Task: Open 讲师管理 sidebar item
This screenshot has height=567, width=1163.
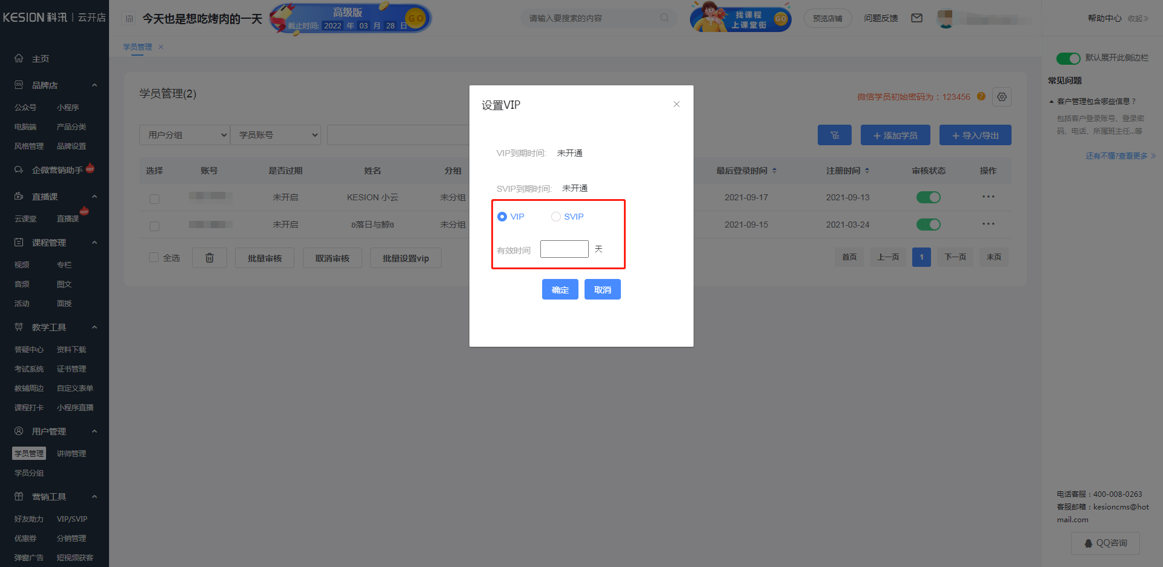Action: pos(71,453)
